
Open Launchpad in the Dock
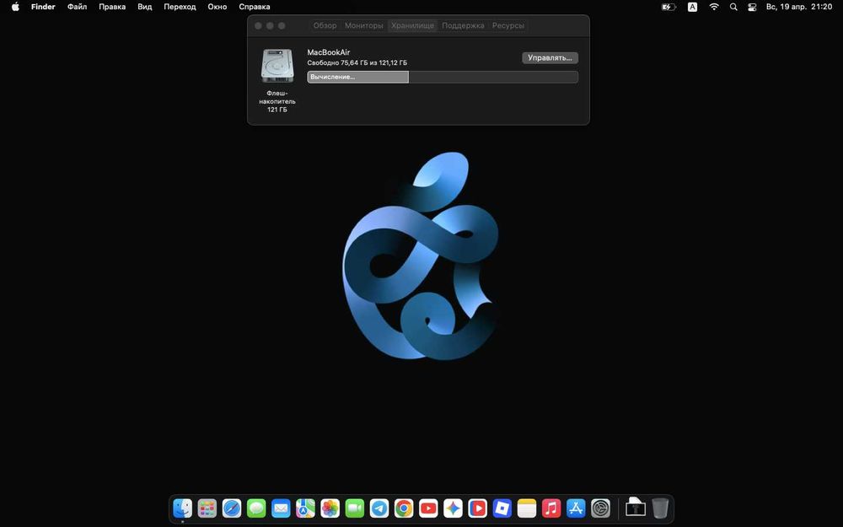[x=207, y=508]
